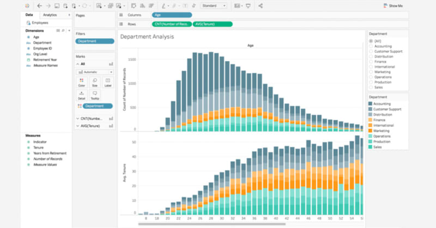Select the Accounting department radio button
The width and height of the screenshot is (436, 228).
371,46
